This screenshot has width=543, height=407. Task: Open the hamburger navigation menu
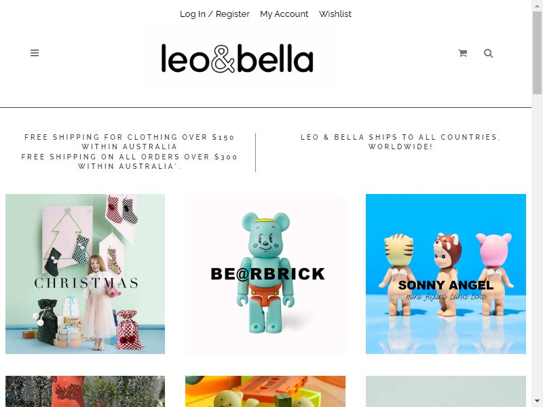(35, 53)
